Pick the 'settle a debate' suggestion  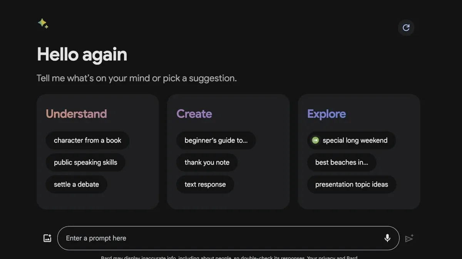click(x=76, y=184)
